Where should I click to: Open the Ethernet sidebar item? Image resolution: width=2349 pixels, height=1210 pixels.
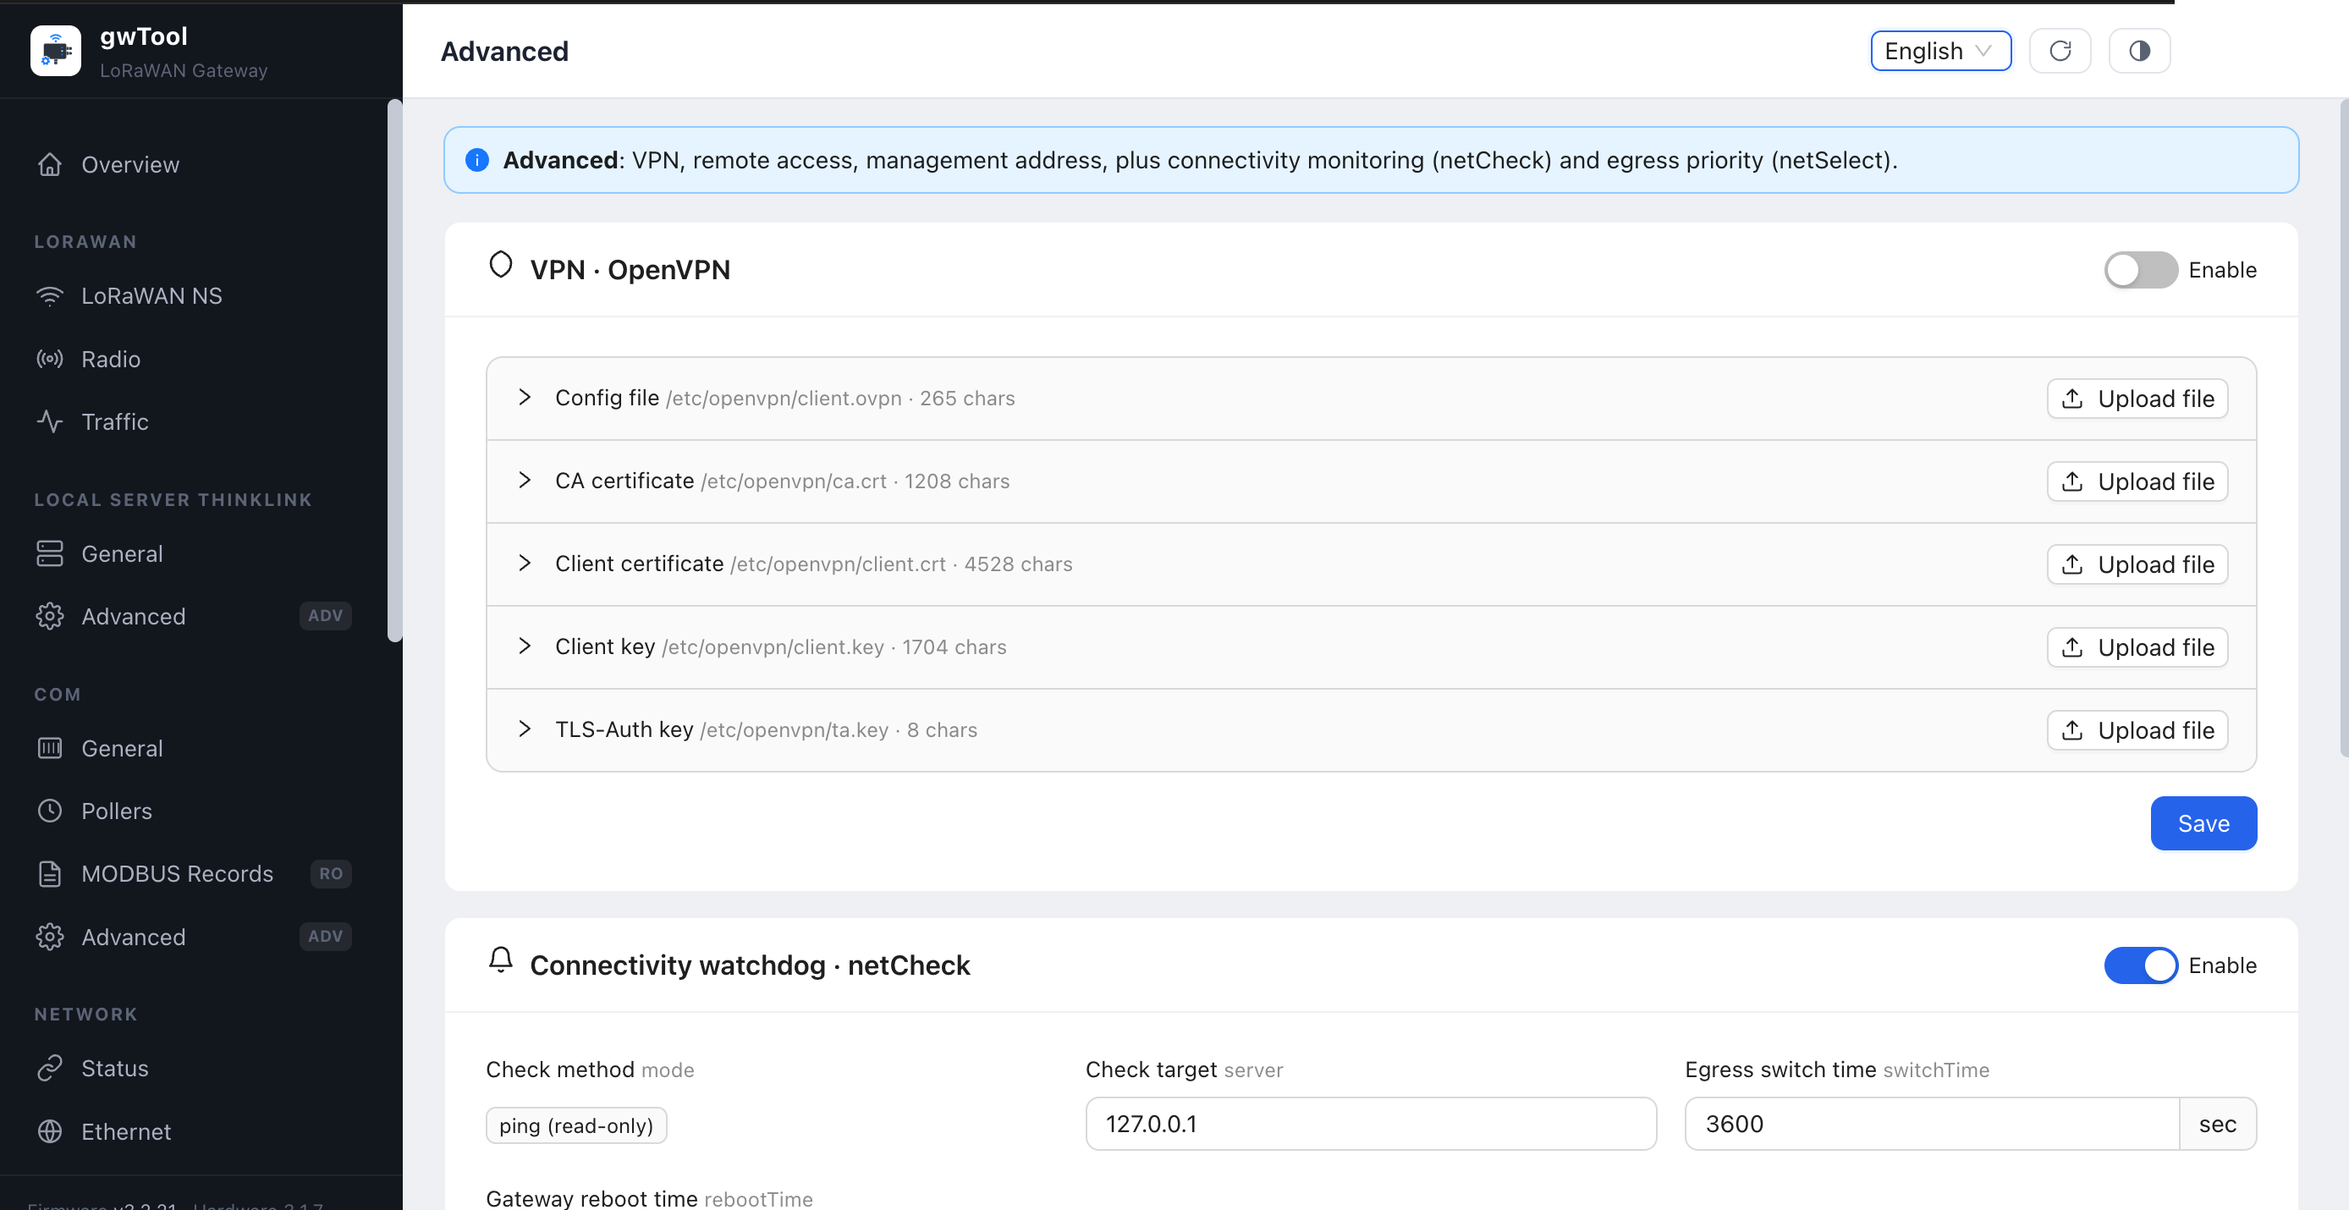[x=193, y=1130]
